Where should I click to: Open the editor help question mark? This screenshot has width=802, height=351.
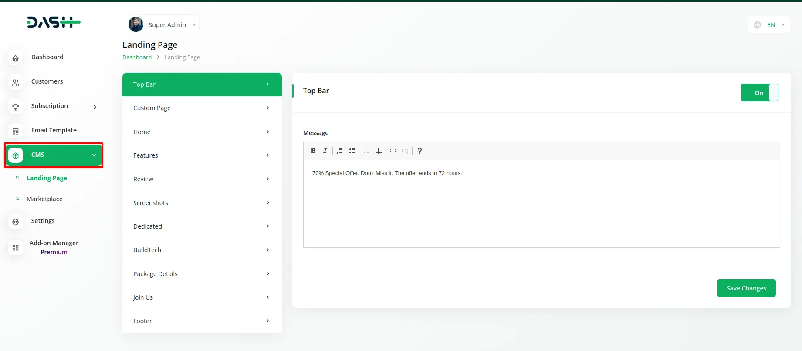tap(420, 151)
